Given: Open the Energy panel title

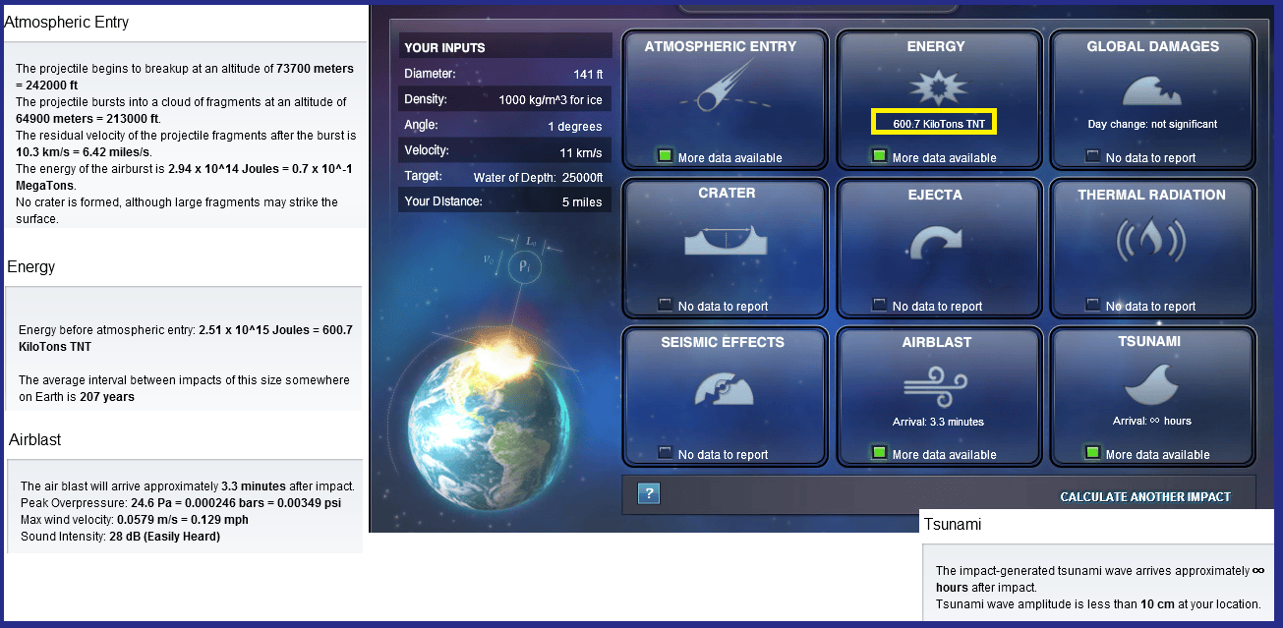Looking at the screenshot, I should [x=936, y=46].
